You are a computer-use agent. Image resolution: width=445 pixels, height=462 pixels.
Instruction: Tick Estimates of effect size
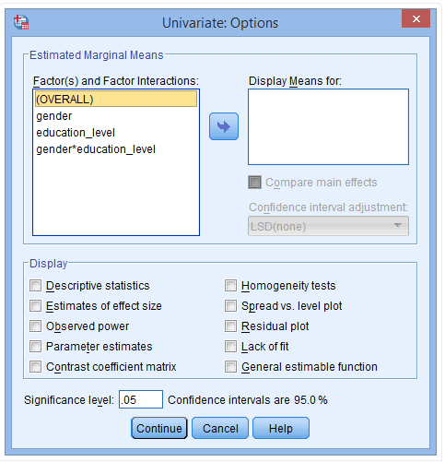[35, 306]
